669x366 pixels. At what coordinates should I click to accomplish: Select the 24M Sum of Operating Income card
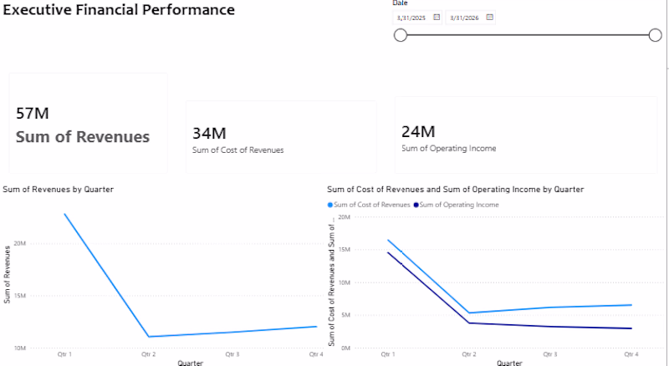click(526, 135)
